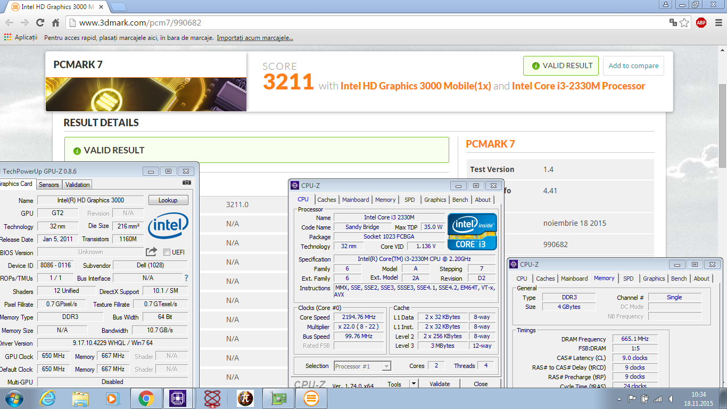Screen dimensions: 727x409
Task: Select SPD tab in CPU-Z memory timings window
Action: tap(629, 279)
